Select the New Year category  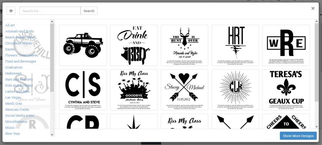[13, 133]
